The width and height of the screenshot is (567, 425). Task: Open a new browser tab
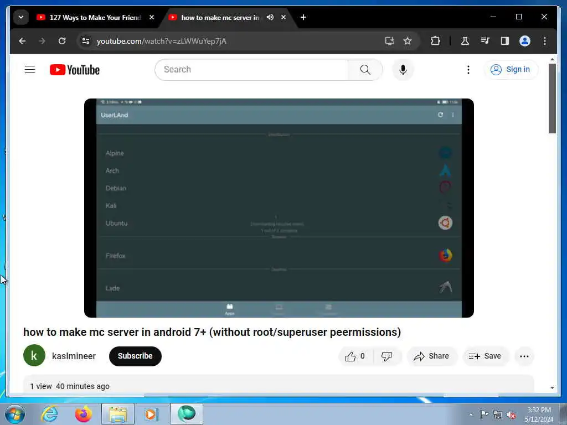point(303,17)
